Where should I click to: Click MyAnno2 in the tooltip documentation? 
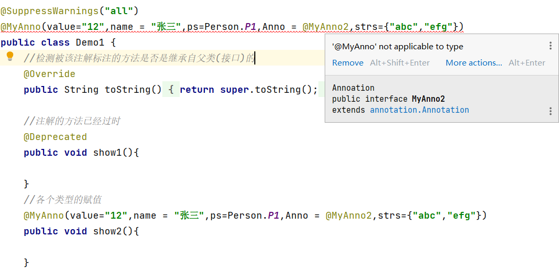click(428, 99)
